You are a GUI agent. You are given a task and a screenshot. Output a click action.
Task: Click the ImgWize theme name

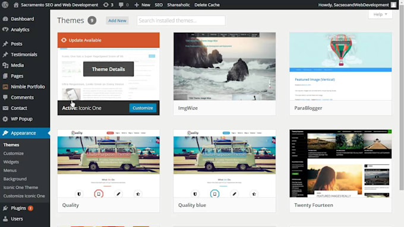pos(188,108)
